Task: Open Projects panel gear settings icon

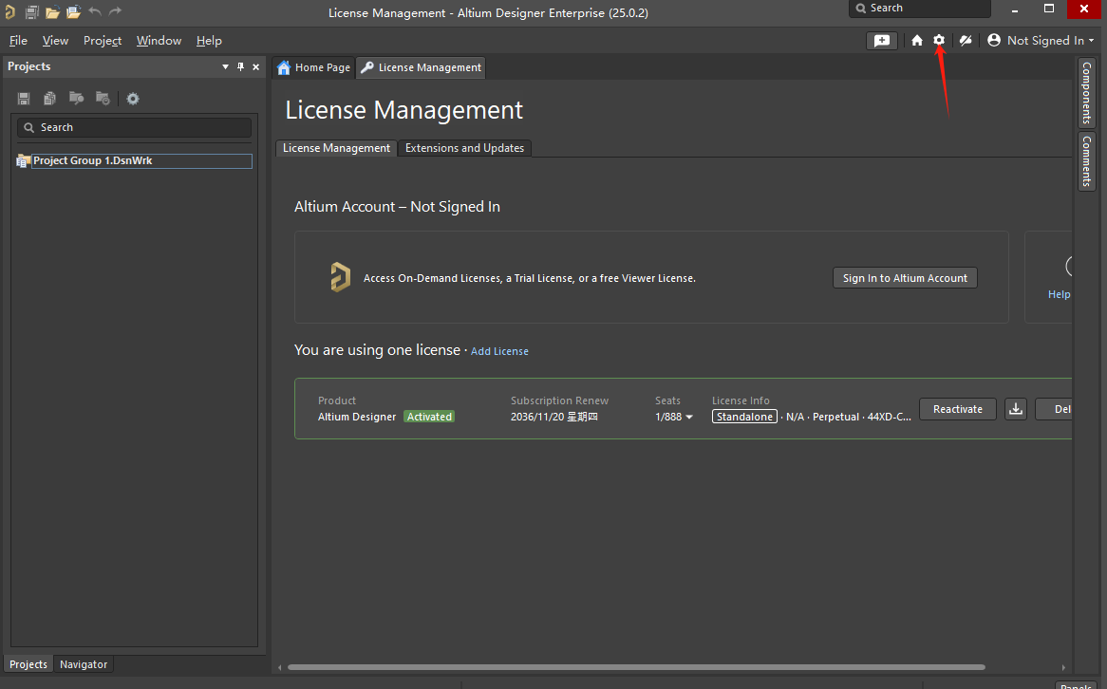Action: pyautogui.click(x=133, y=99)
